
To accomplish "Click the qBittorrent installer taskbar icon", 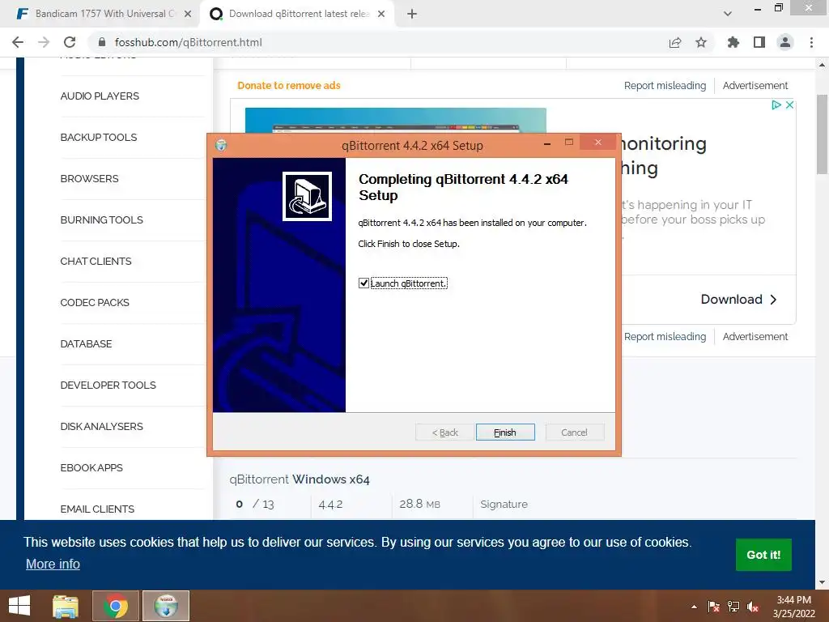I will [166, 606].
